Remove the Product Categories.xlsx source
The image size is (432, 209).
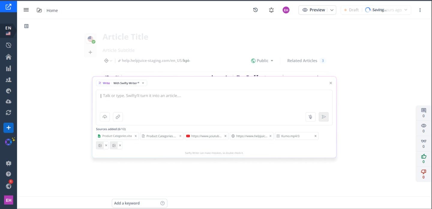coord(136,136)
